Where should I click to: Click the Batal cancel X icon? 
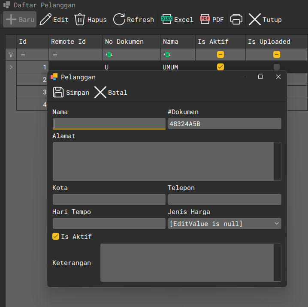pyautogui.click(x=100, y=92)
